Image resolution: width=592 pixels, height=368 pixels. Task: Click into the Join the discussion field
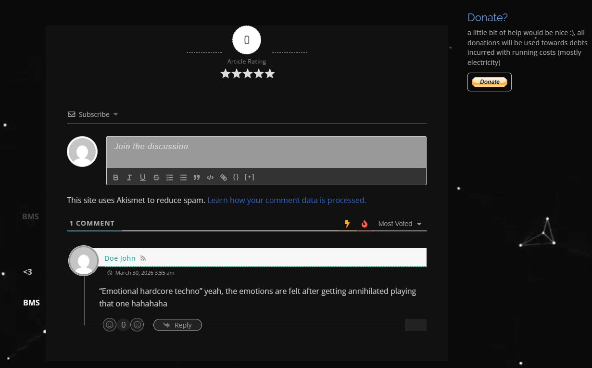266,152
